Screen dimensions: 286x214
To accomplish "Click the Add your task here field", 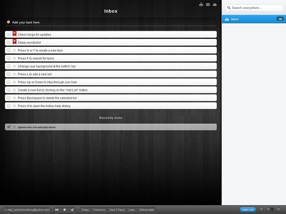I will point(111,22).
